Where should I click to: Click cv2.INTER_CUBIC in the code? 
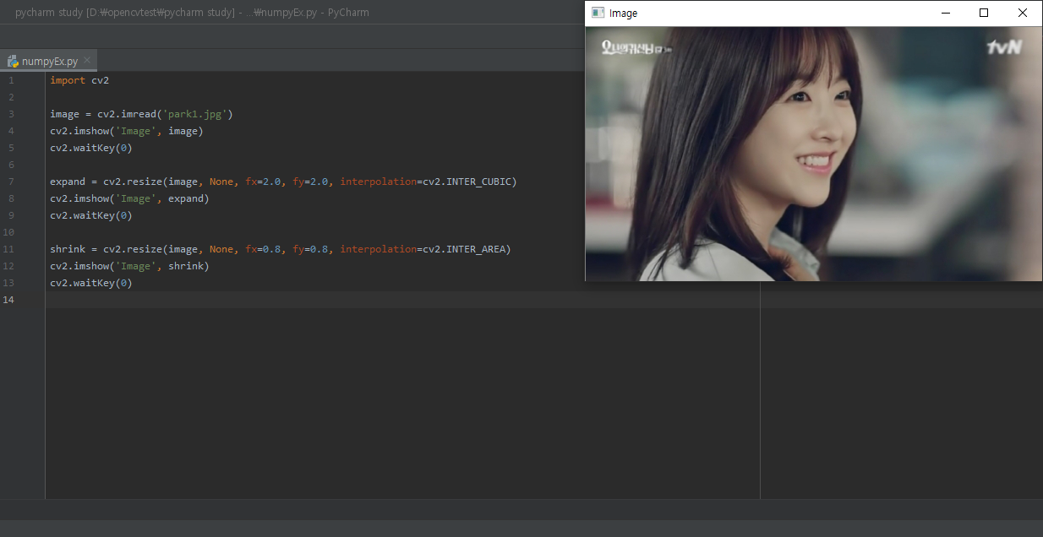point(469,182)
